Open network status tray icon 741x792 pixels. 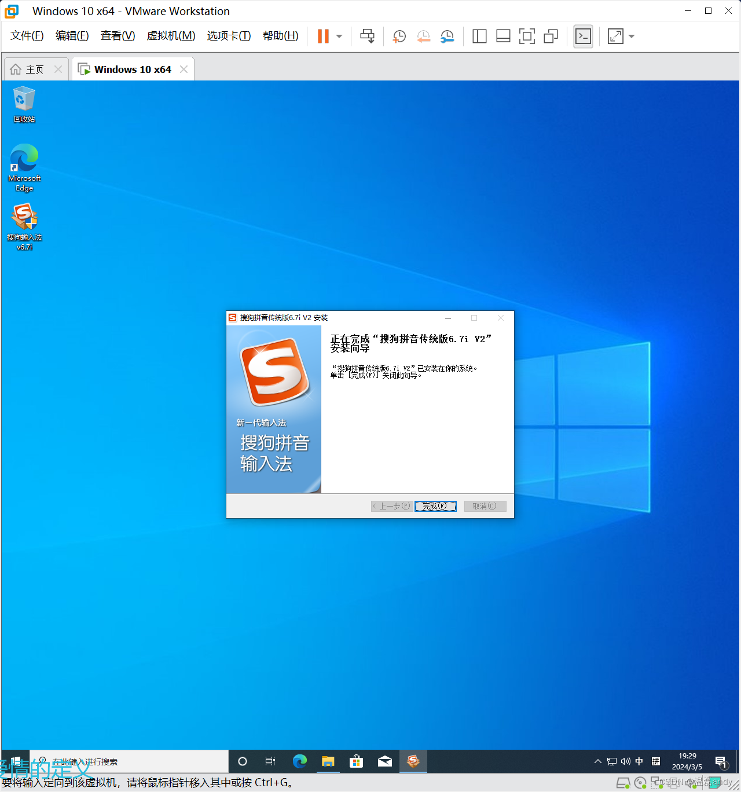pyautogui.click(x=612, y=761)
